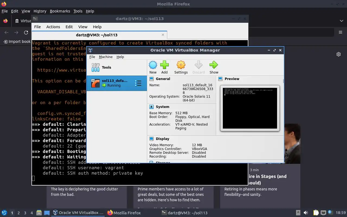Open Machine menu in VirtualBox Manager
This screenshot has height=217, width=347.
(106, 57)
